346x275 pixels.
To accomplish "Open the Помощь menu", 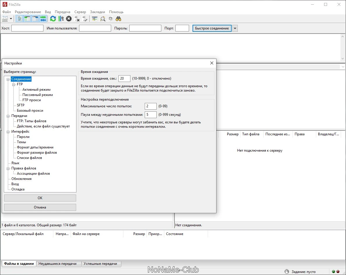I will [x=116, y=12].
